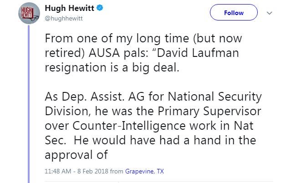This screenshot has width=291, height=183.
Task: Click the Grapevine, TX location link
Action: pyautogui.click(x=144, y=171)
